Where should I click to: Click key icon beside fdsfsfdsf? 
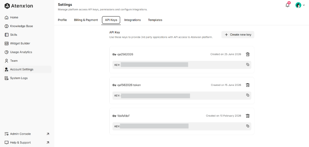[x=114, y=116]
